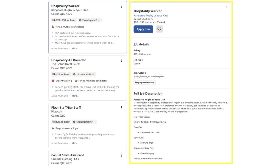
Task: Click the Apply now button
Action: pyautogui.click(x=143, y=29)
